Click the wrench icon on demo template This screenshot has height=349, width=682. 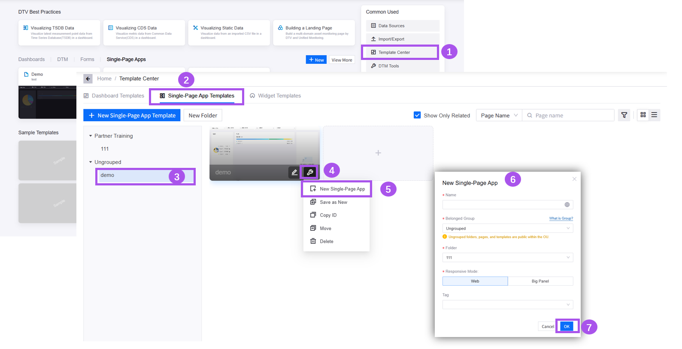click(309, 172)
